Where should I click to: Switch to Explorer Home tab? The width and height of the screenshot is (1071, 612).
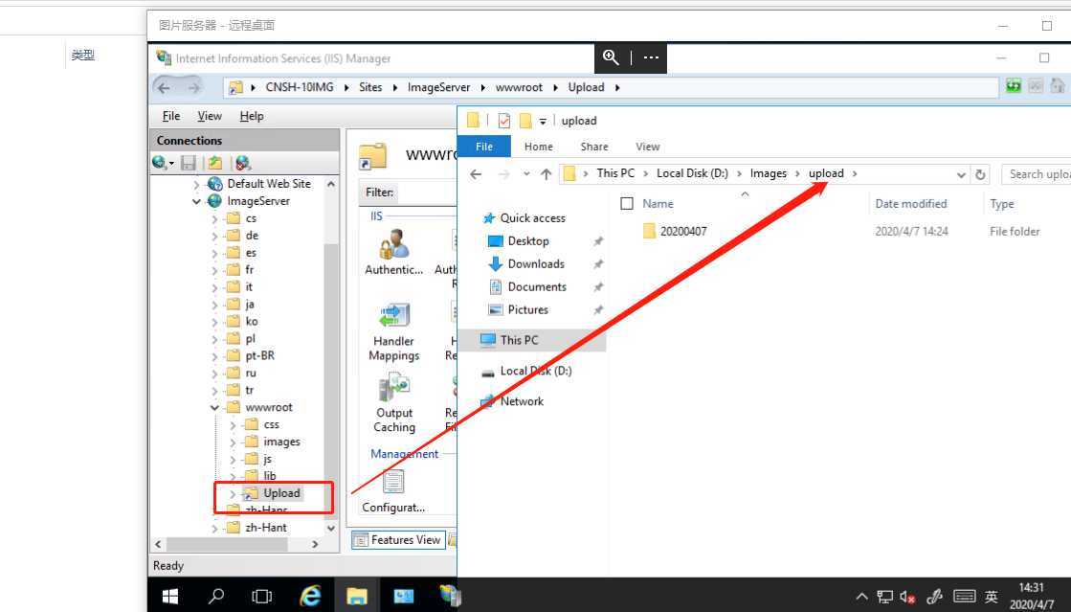point(539,147)
